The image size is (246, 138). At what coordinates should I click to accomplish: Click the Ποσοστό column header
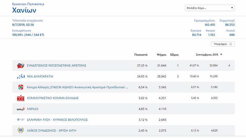[141, 55]
